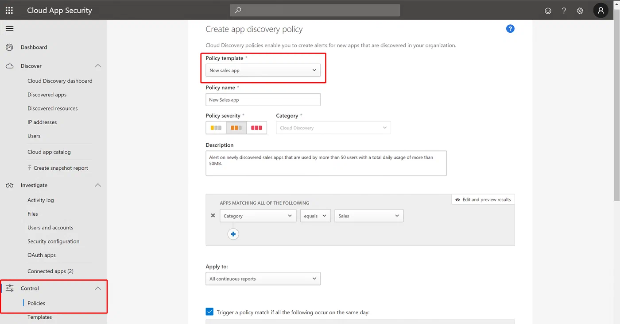Screen dimensions: 620x324
Task: Open Connected apps (2)
Action: [x=50, y=271]
